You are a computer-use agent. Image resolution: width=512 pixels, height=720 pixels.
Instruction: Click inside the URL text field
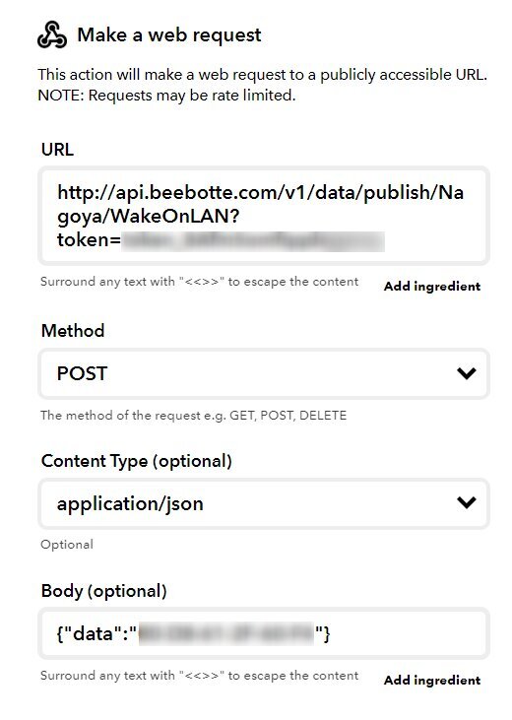pyautogui.click(x=264, y=216)
